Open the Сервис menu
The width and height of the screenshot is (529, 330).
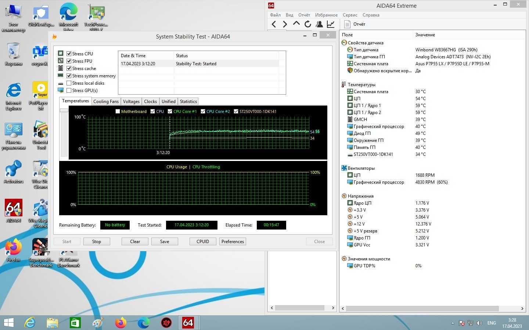pyautogui.click(x=350, y=15)
